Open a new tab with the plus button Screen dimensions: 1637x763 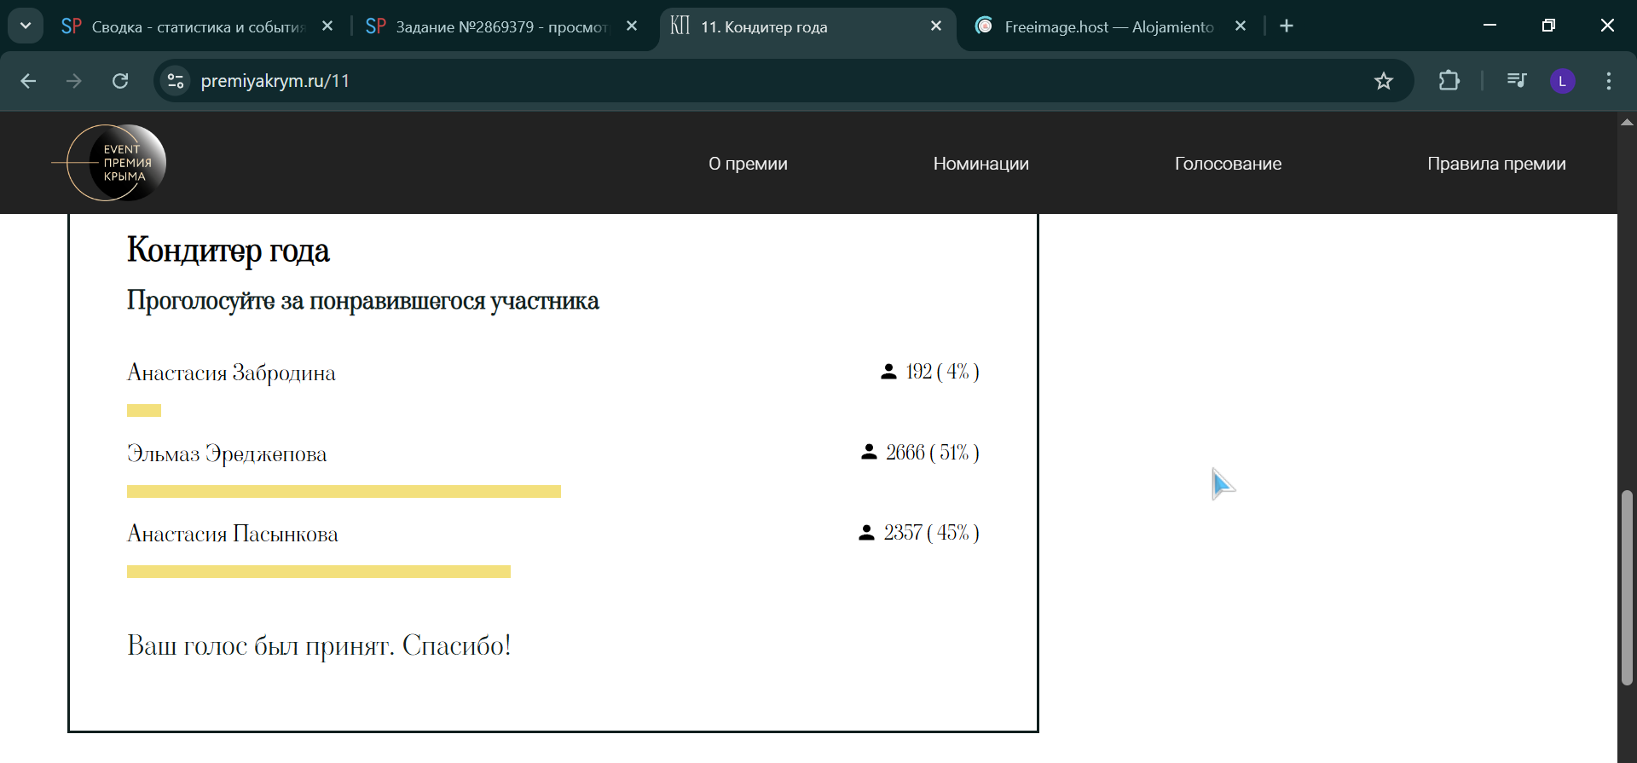pyautogui.click(x=1287, y=26)
